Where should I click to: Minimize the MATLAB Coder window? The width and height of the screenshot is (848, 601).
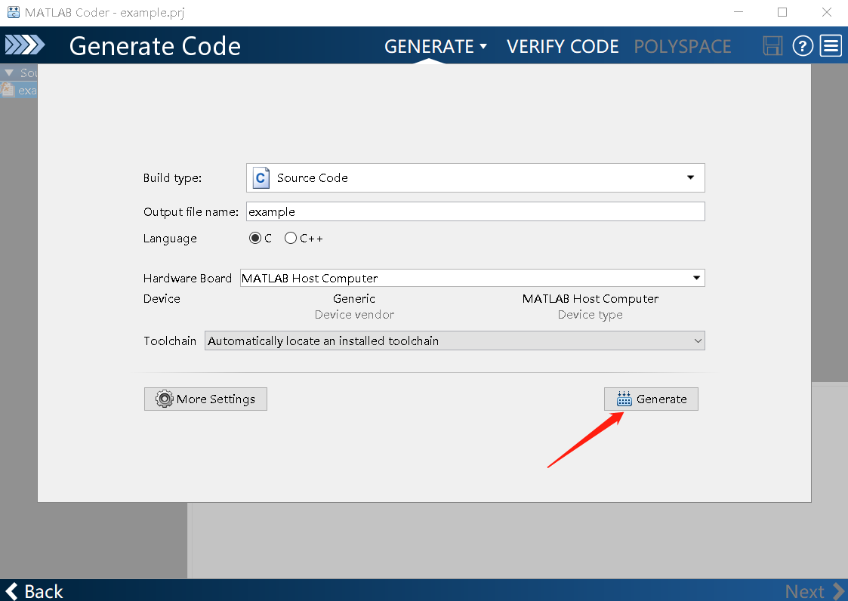click(739, 12)
